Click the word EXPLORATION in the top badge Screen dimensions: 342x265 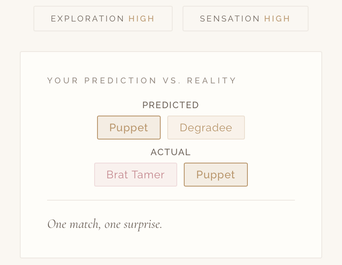tap(88, 19)
